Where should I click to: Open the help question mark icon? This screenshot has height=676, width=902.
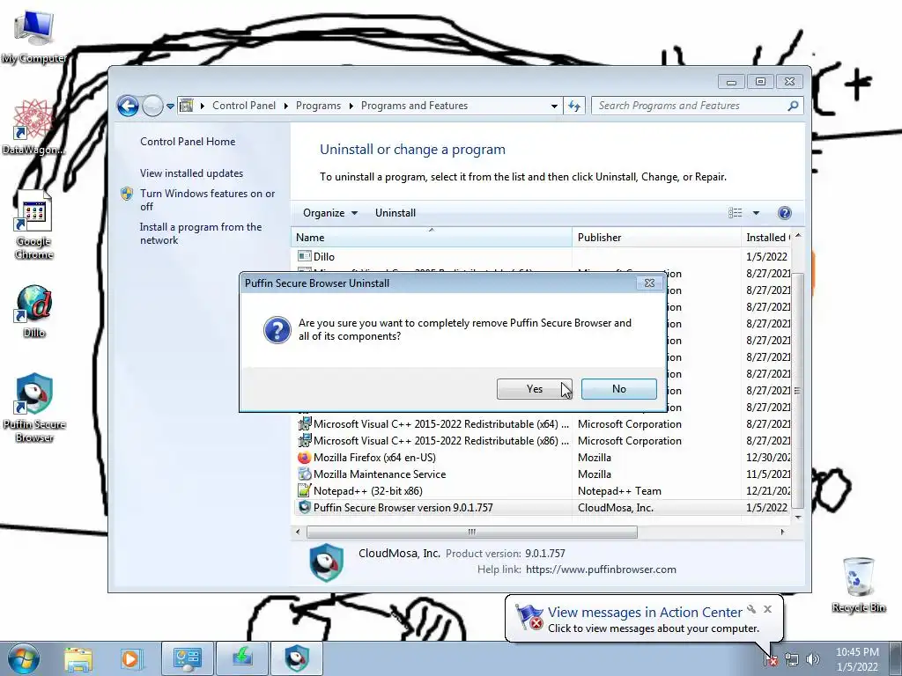pyautogui.click(x=784, y=213)
